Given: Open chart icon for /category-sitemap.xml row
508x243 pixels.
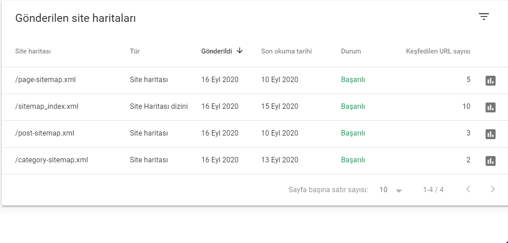Looking at the screenshot, I should [491, 161].
